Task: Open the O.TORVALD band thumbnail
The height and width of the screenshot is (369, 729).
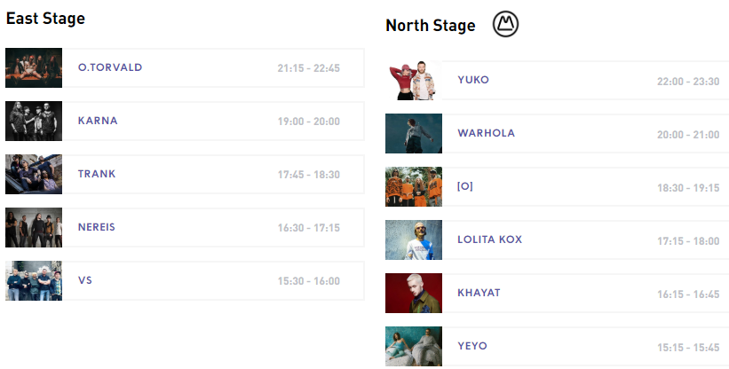Action: (x=34, y=68)
